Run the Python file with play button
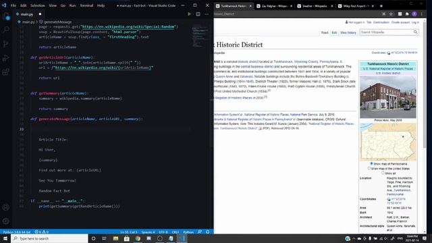432x243 pixels. pos(189,14)
